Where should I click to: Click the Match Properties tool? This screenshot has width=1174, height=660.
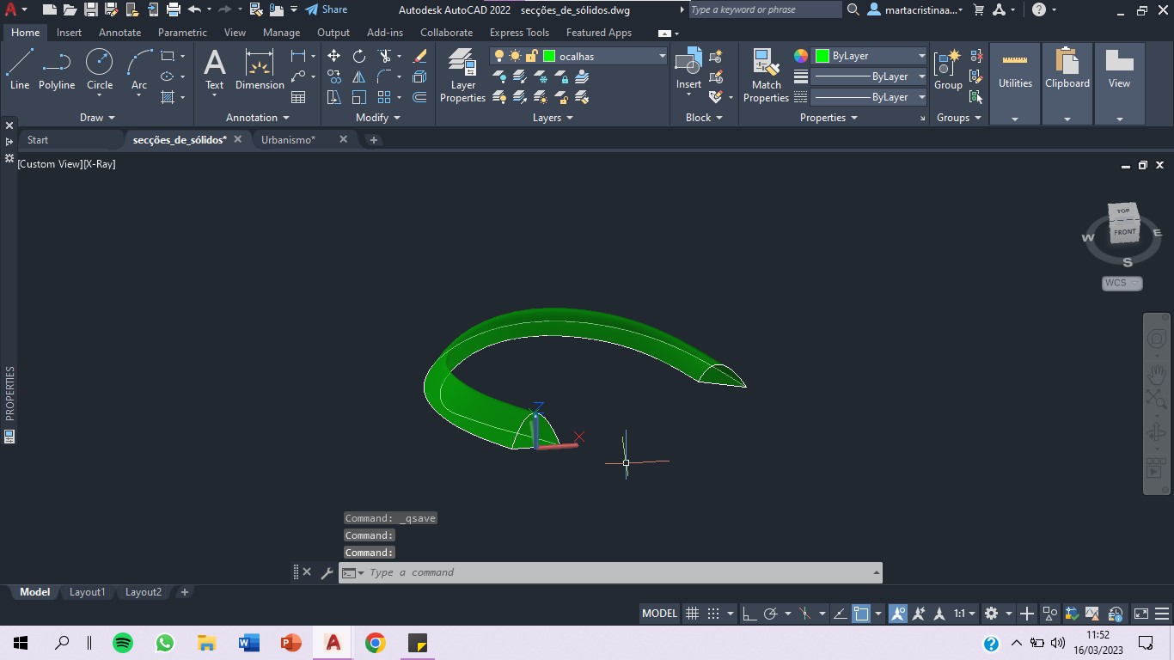tap(766, 76)
